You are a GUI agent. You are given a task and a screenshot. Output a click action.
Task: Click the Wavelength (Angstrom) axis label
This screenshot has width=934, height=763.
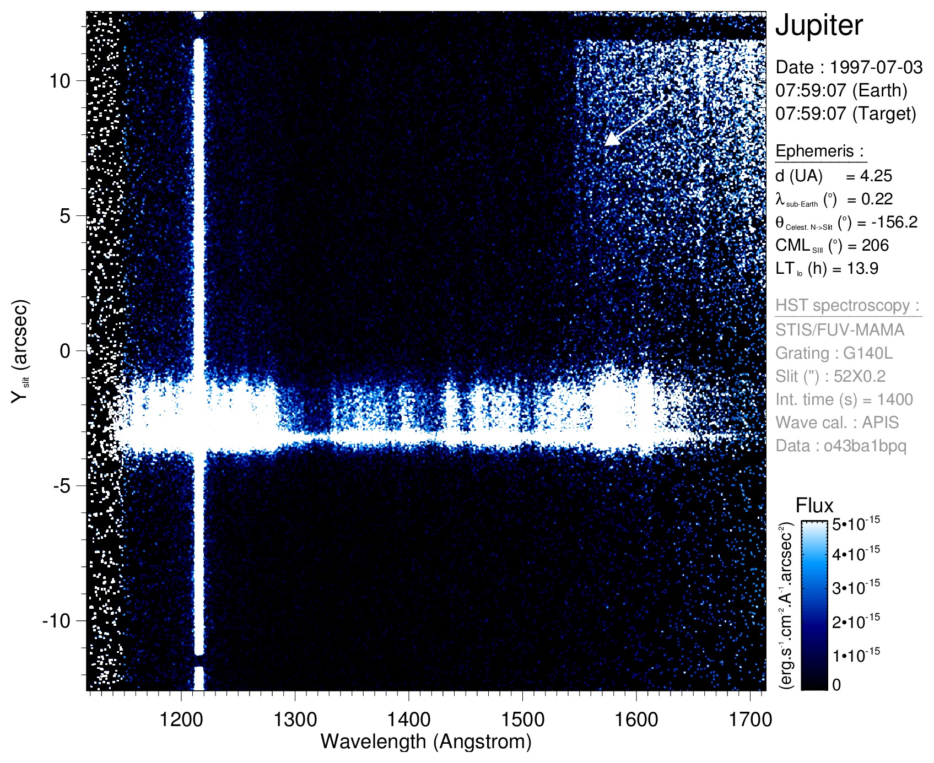click(425, 742)
